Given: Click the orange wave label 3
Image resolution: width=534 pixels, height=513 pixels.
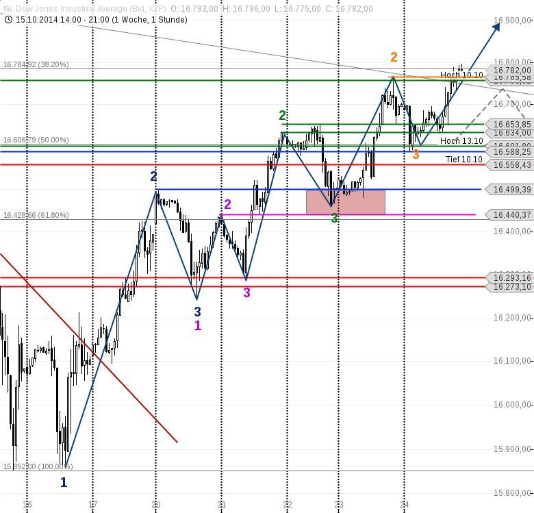Looking at the screenshot, I should coord(416,155).
